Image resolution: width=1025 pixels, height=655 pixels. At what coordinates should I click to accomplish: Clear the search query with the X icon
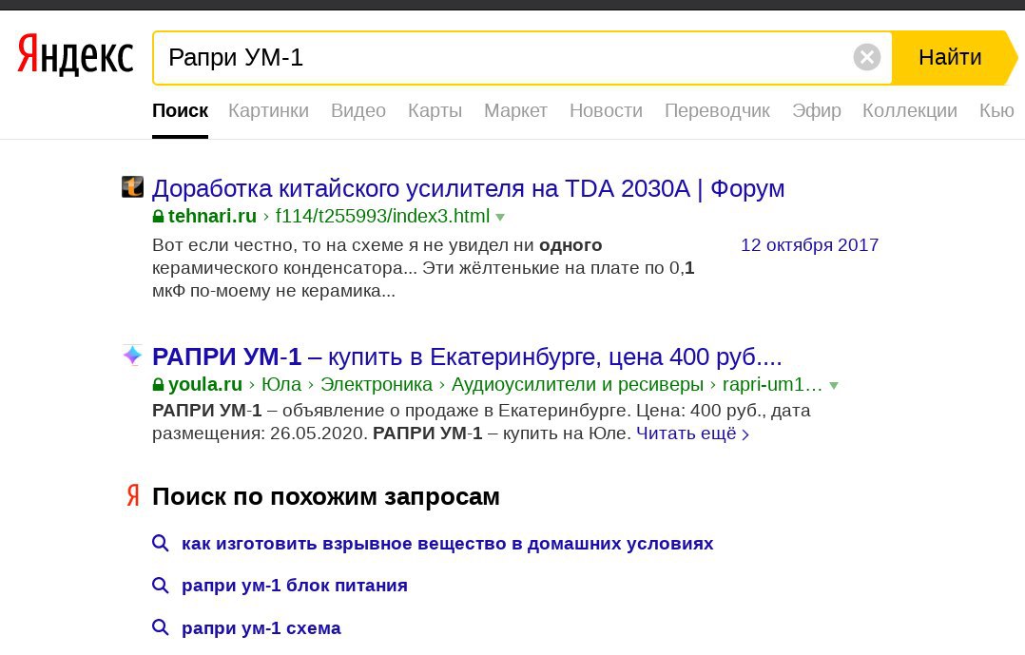pyautogui.click(x=867, y=58)
